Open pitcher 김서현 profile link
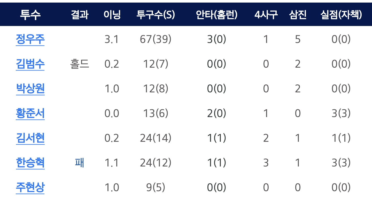 (x=30, y=138)
